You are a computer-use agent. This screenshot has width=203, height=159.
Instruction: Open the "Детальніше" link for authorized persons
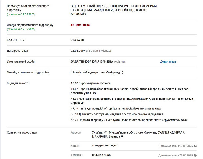pyautogui.click(x=168, y=61)
